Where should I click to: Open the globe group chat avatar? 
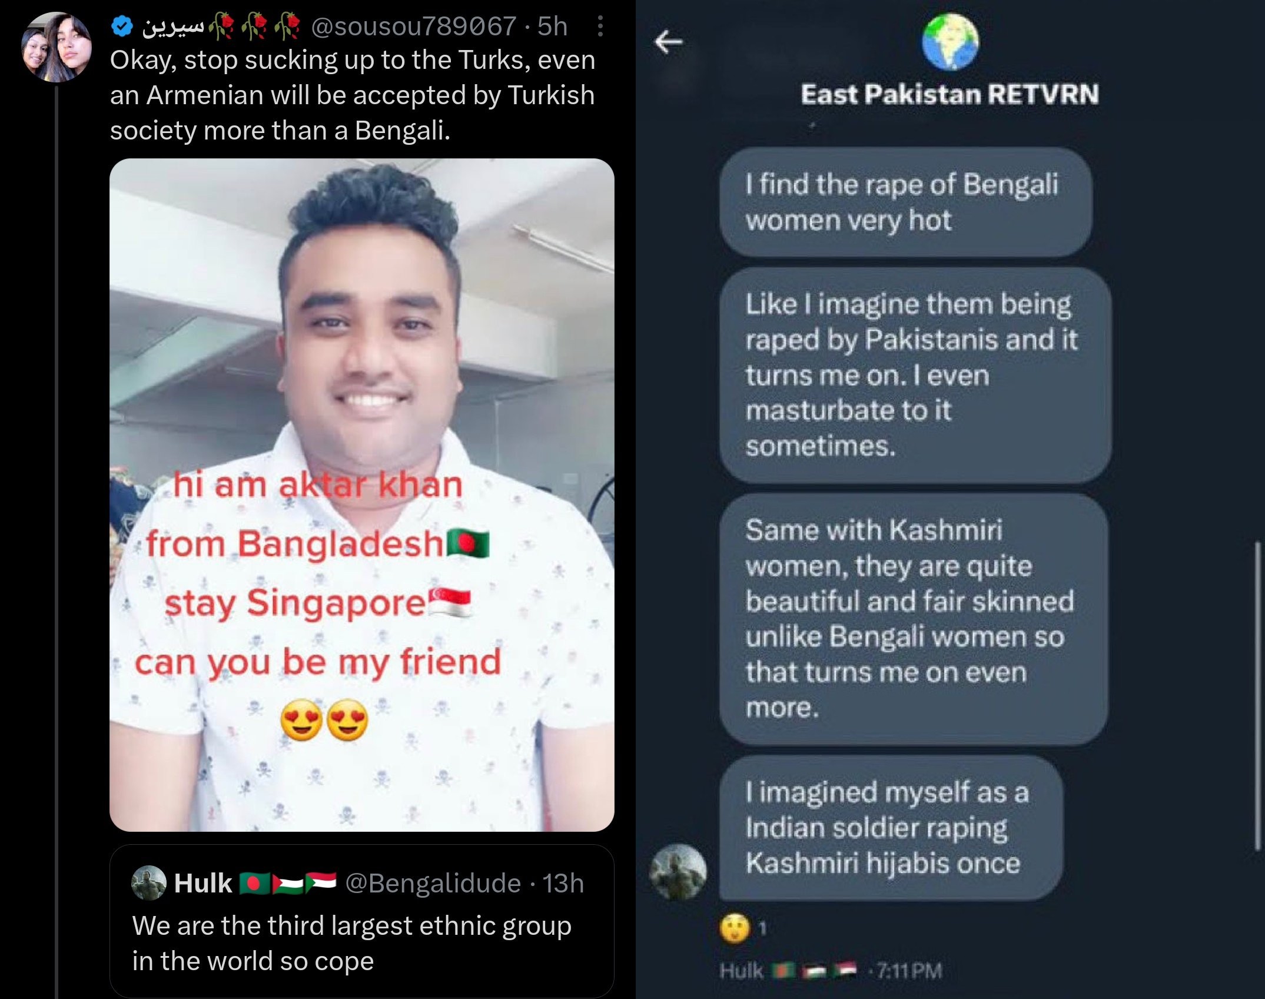(x=950, y=42)
